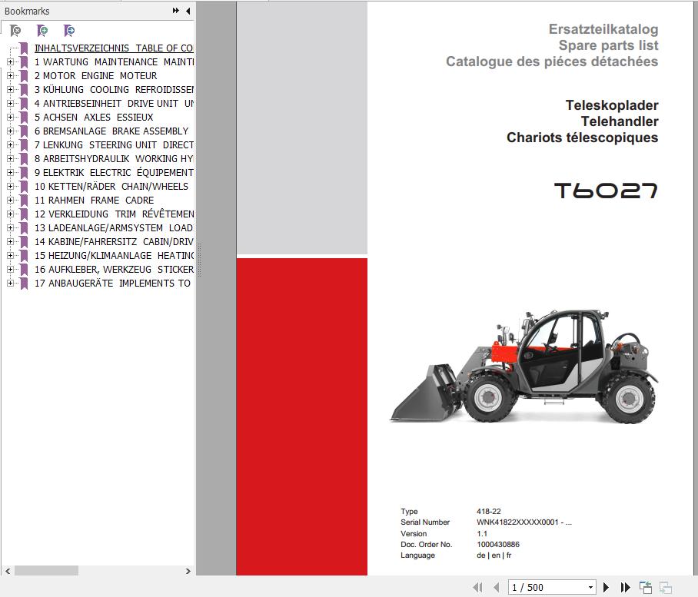Viewport: 698px width, 597px height.
Task: Click the Doc. Order No. 1000430886 value
Action: click(497, 544)
